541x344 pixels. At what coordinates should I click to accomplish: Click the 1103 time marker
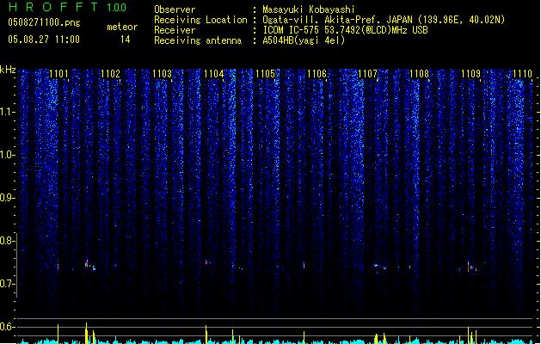pyautogui.click(x=163, y=74)
